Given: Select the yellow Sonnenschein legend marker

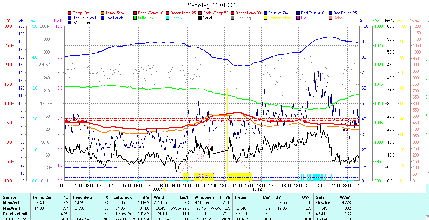Looking at the screenshot, I should point(266,18).
